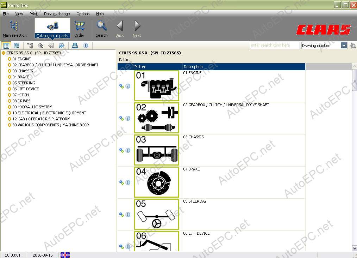Click info icon in 01 ENGINE row
The height and width of the screenshot is (258, 357).
click(x=128, y=86)
